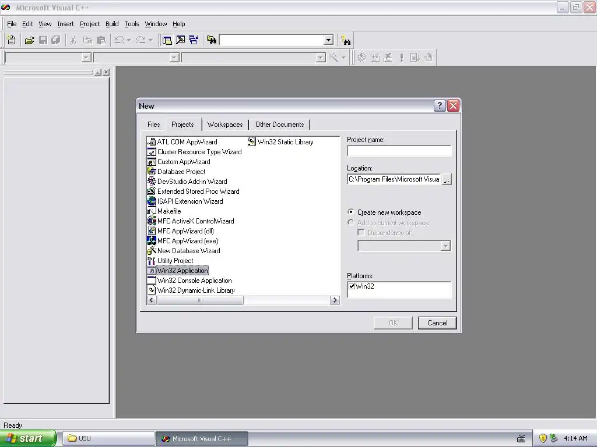Open the Build menu

[x=112, y=24]
